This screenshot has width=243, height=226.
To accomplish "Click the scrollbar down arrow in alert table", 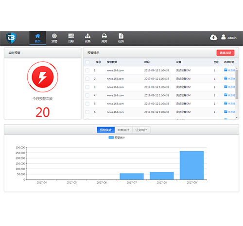I will 237,117.
